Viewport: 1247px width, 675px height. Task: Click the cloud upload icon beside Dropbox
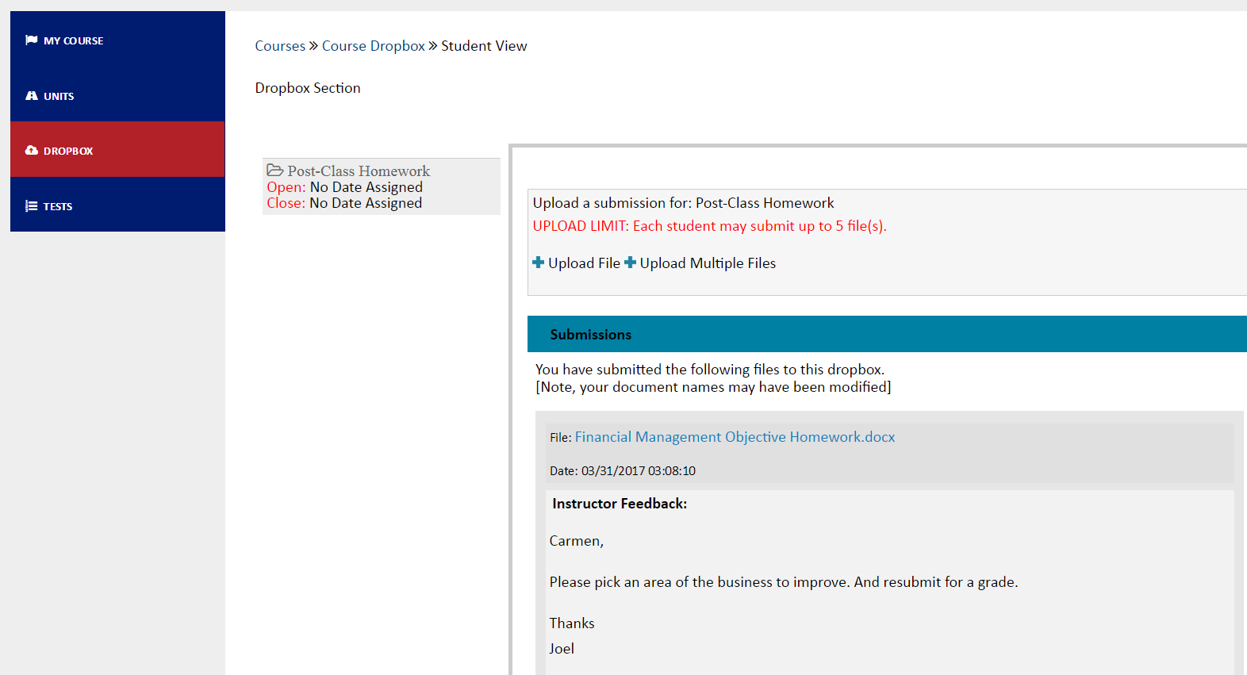click(x=32, y=151)
